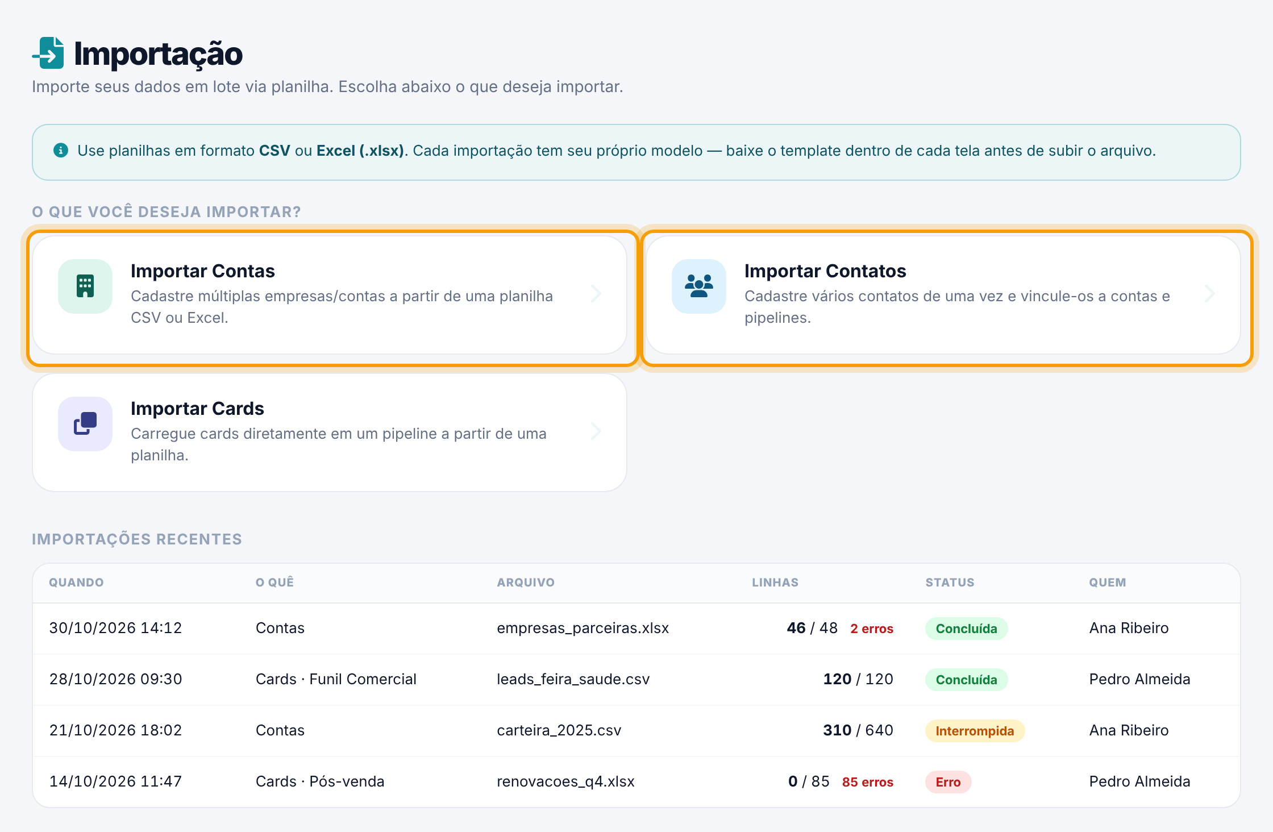This screenshot has height=832, width=1273.
Task: Click the info icon in the banner
Action: (61, 151)
